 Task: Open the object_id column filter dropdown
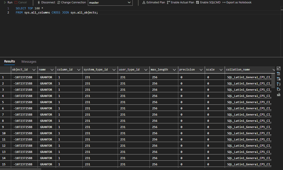(34, 69)
